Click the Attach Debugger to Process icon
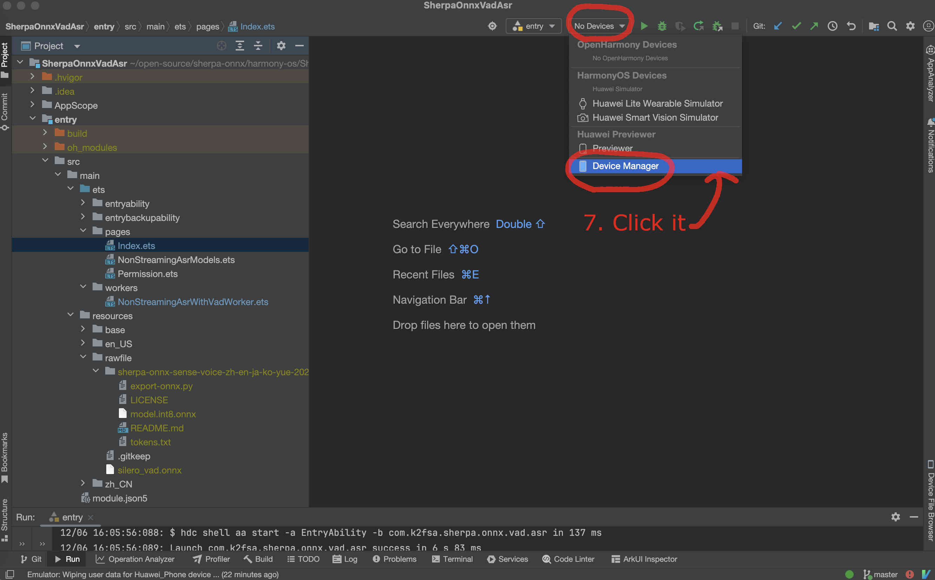The width and height of the screenshot is (935, 580). point(717,26)
